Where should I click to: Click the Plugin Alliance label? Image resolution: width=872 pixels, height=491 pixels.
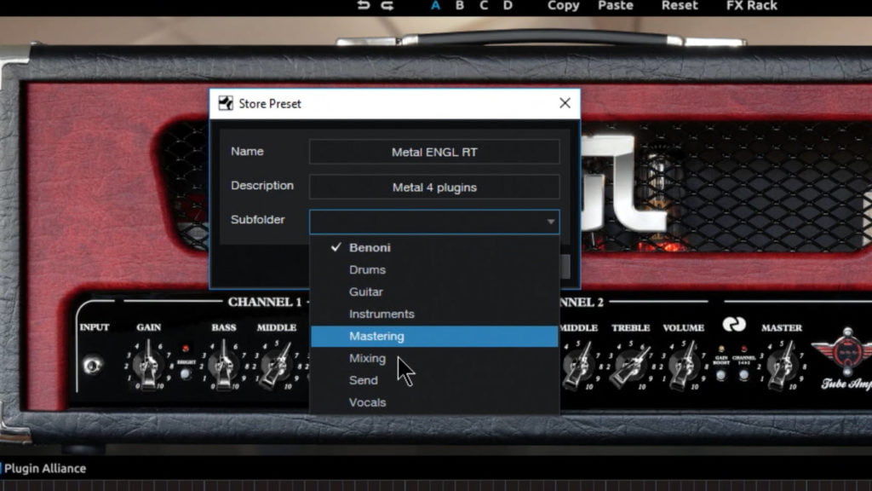click(45, 468)
